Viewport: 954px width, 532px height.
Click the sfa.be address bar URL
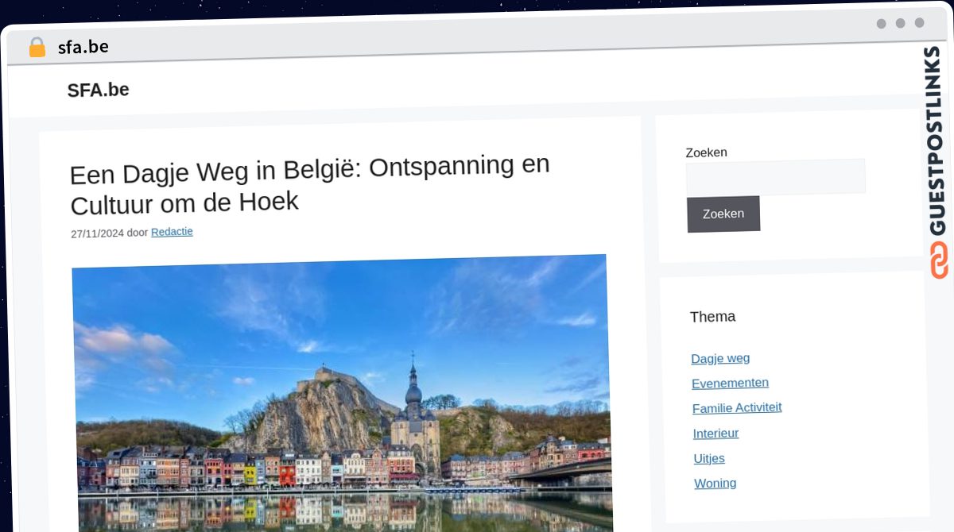coord(83,48)
